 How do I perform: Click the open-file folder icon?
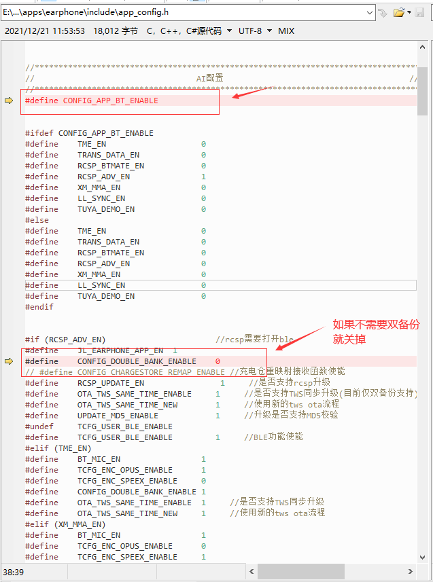(398, 13)
